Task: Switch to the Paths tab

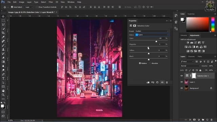Action: click(x=200, y=57)
